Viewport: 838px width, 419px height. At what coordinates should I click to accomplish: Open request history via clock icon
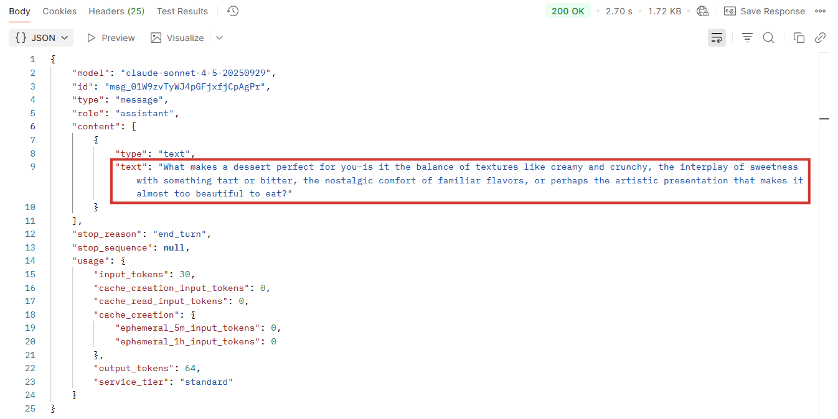point(232,11)
